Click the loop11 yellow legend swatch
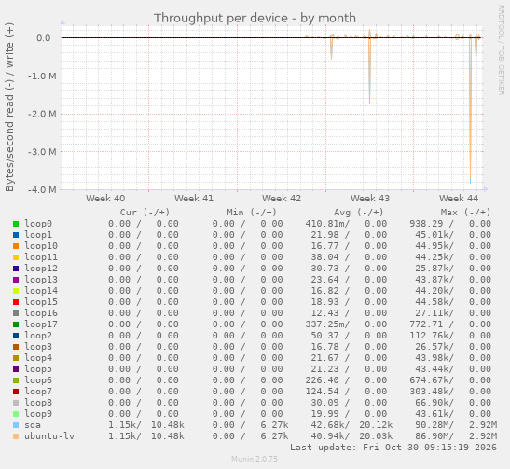This screenshot has height=469, width=510. coord(16,257)
